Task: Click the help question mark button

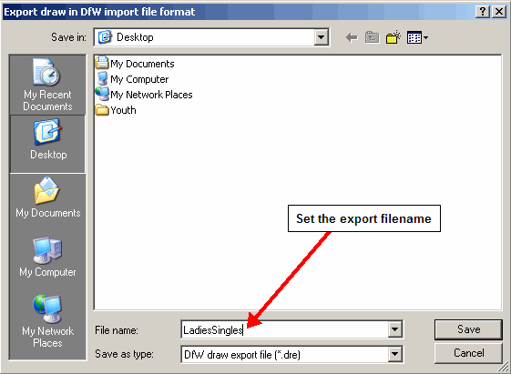Action: tap(483, 12)
